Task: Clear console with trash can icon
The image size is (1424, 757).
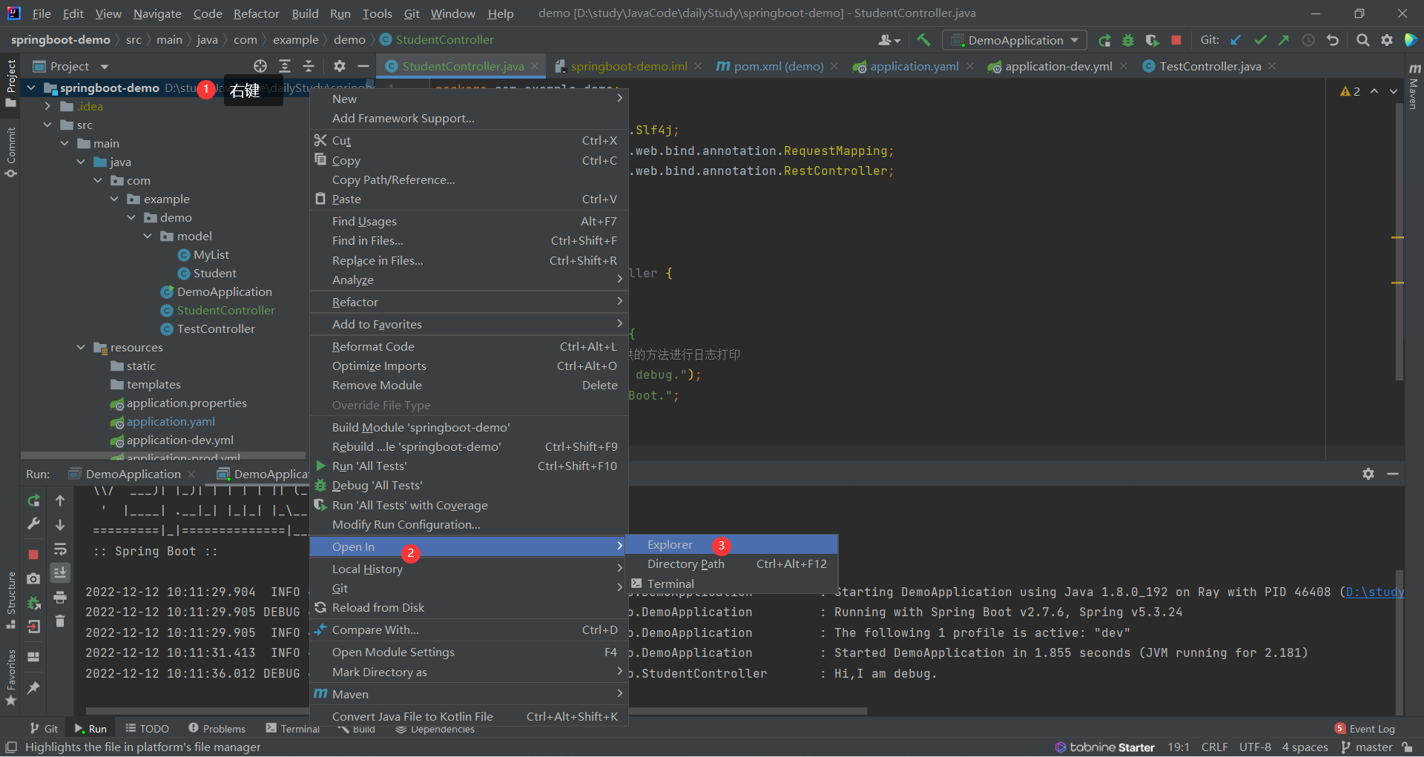Action: (60, 621)
